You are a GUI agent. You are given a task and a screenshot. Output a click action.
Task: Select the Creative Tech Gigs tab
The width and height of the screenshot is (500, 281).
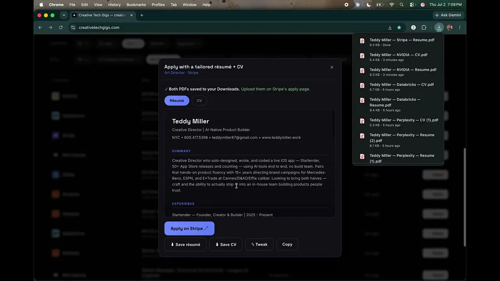(103, 15)
